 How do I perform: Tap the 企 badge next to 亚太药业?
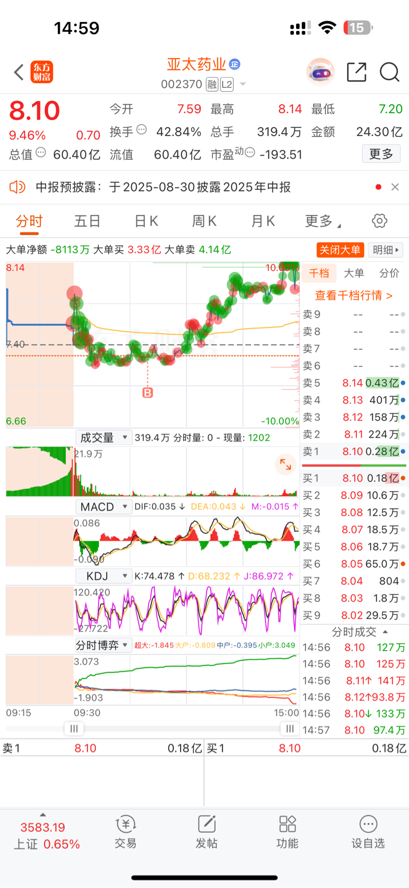pyautogui.click(x=234, y=65)
